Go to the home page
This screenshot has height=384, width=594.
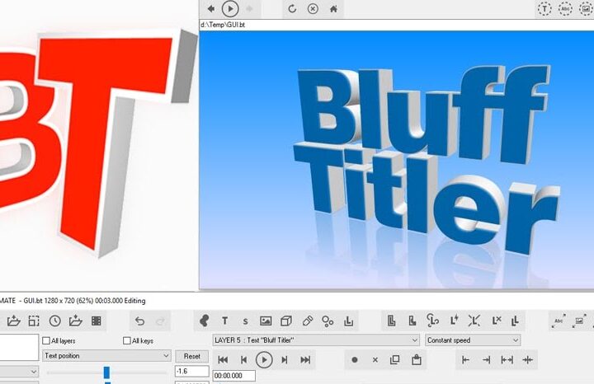pos(333,8)
